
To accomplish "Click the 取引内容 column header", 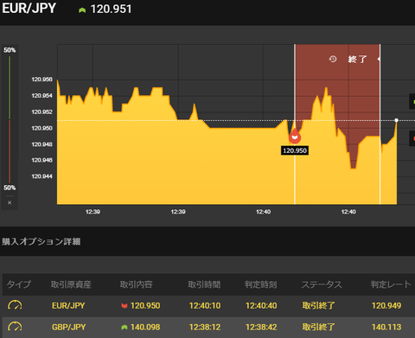I will (136, 284).
